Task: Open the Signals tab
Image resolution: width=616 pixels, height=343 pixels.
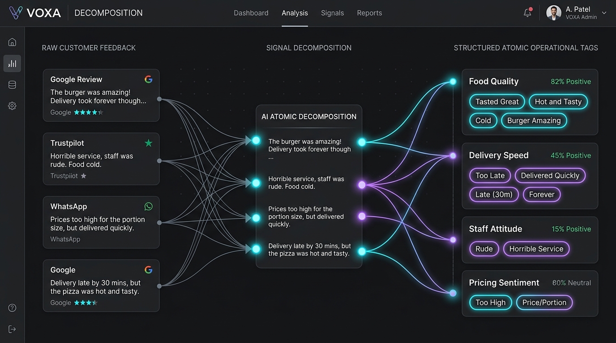Action: pos(333,13)
